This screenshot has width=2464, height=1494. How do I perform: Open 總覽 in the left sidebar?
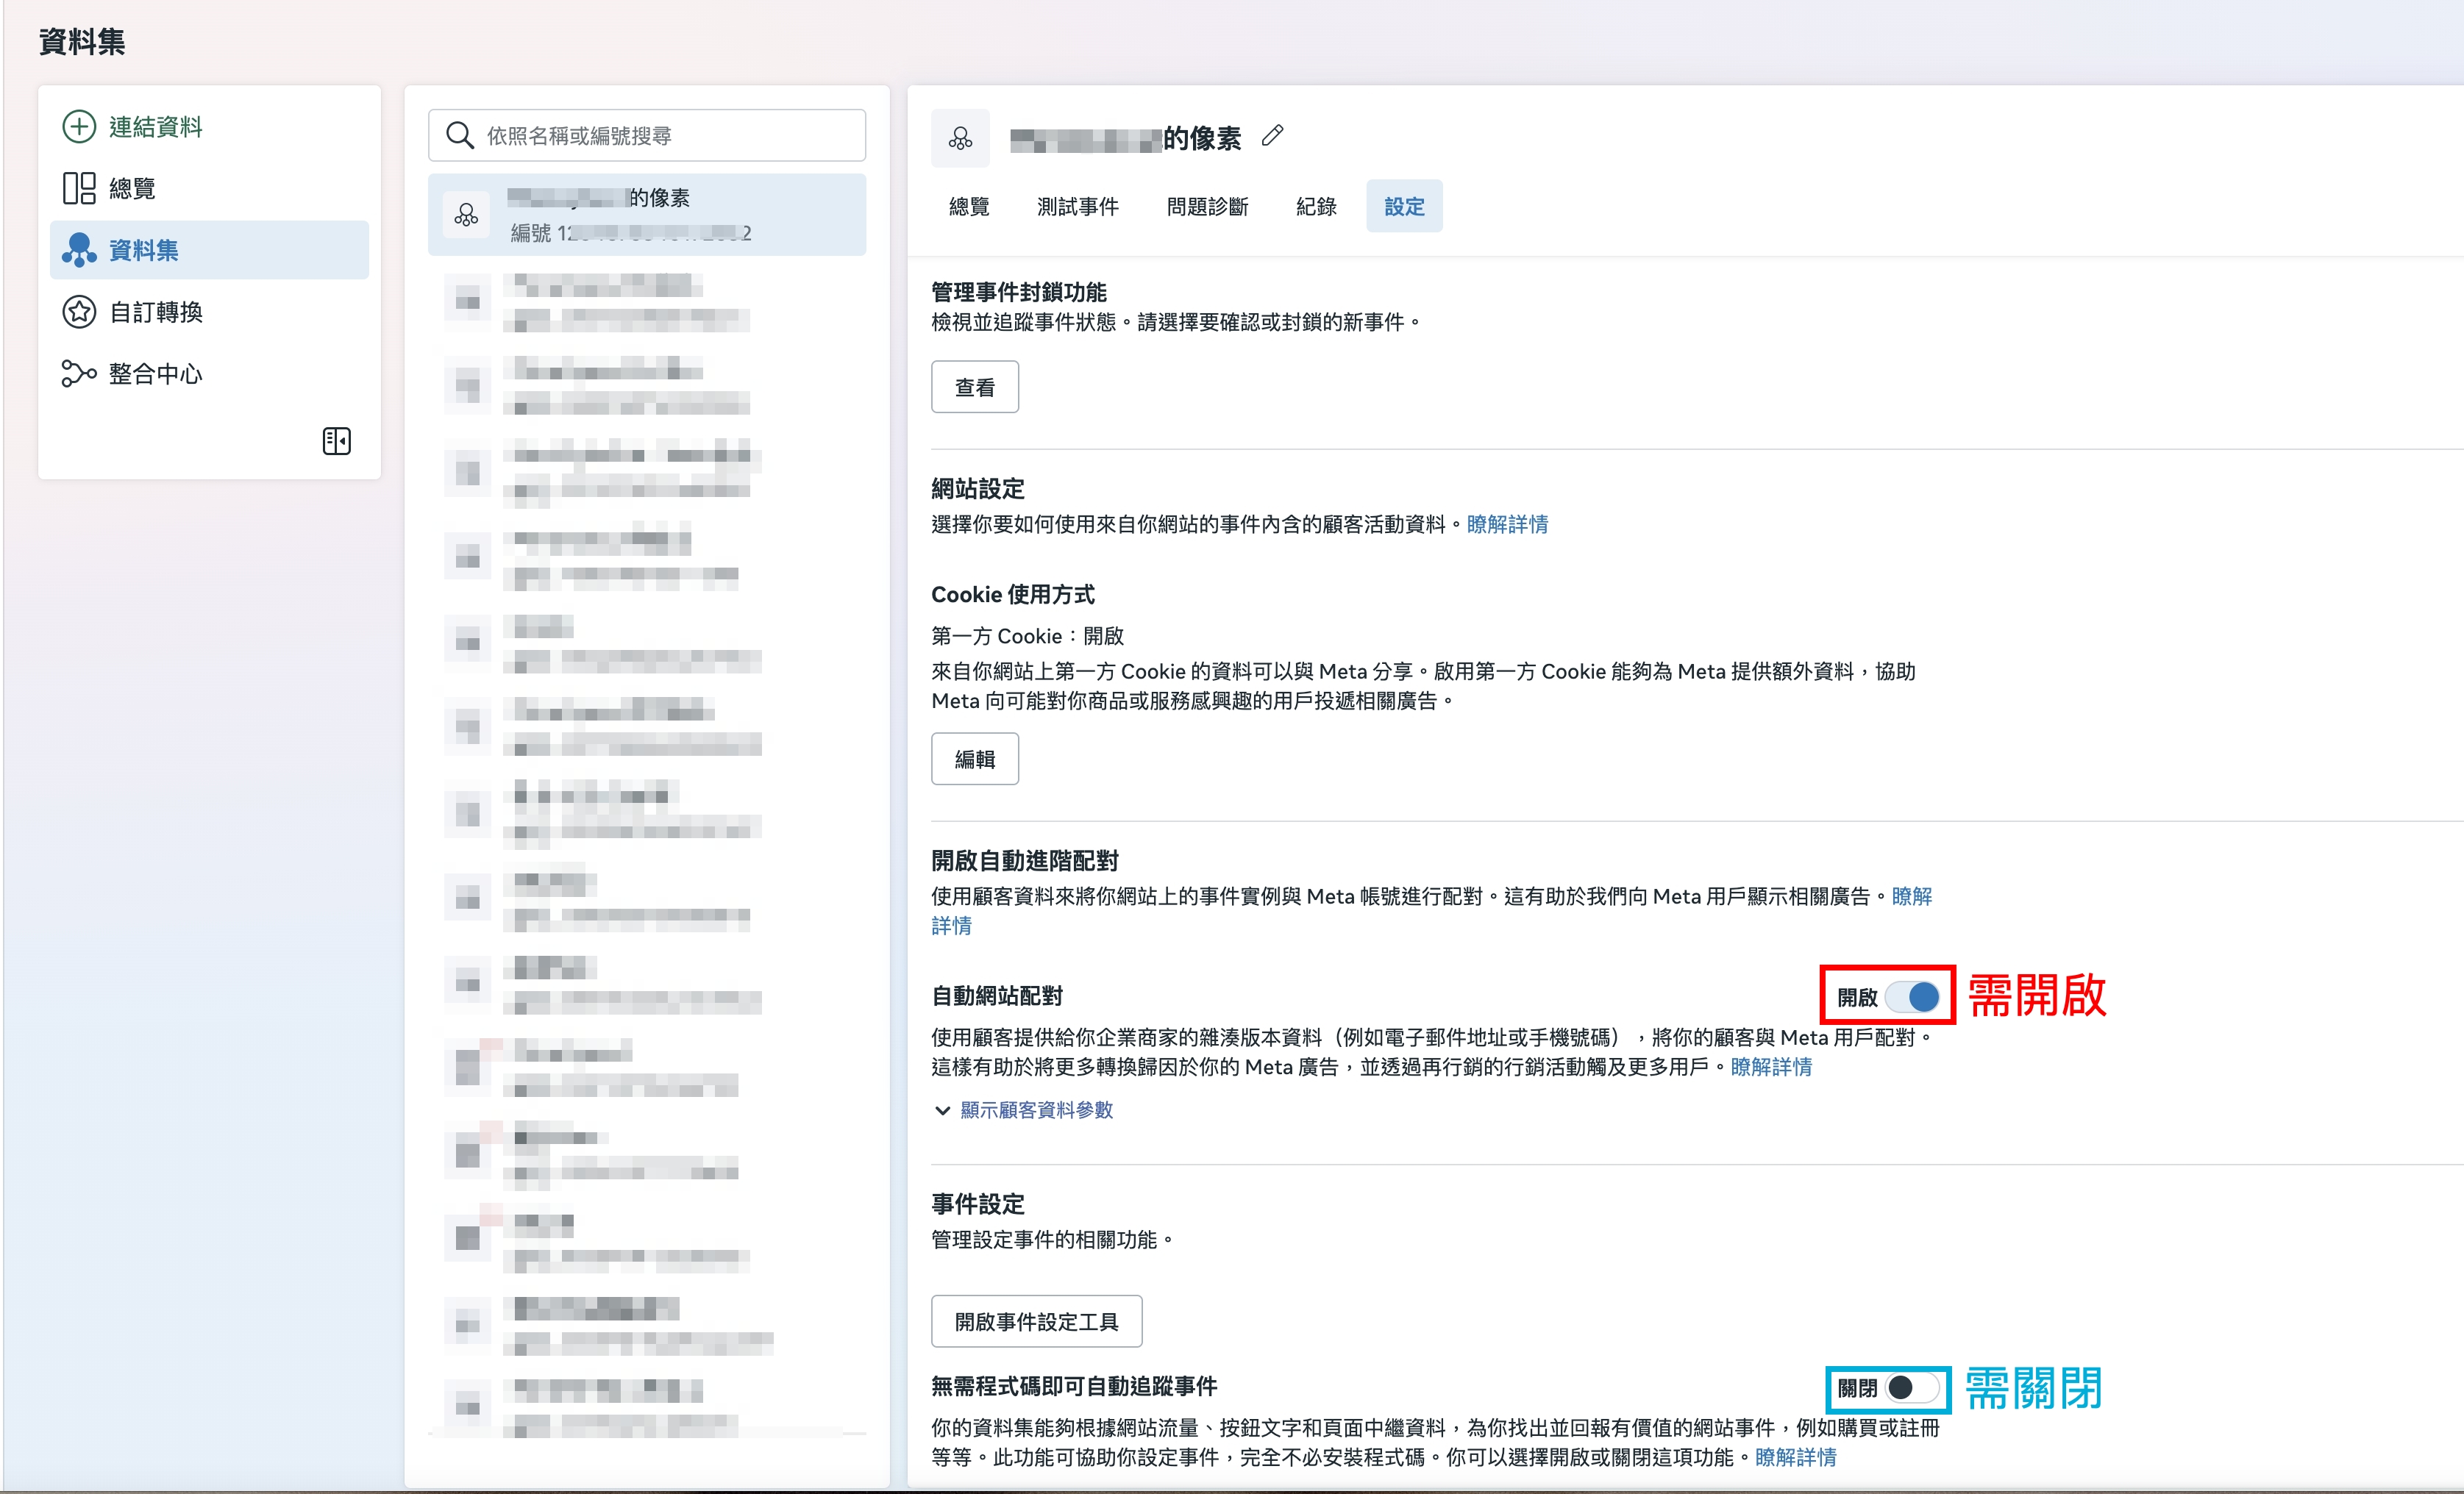tap(209, 189)
